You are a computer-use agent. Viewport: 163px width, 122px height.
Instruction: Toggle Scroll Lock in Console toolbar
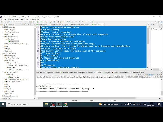pyautogui.click(x=145, y=75)
